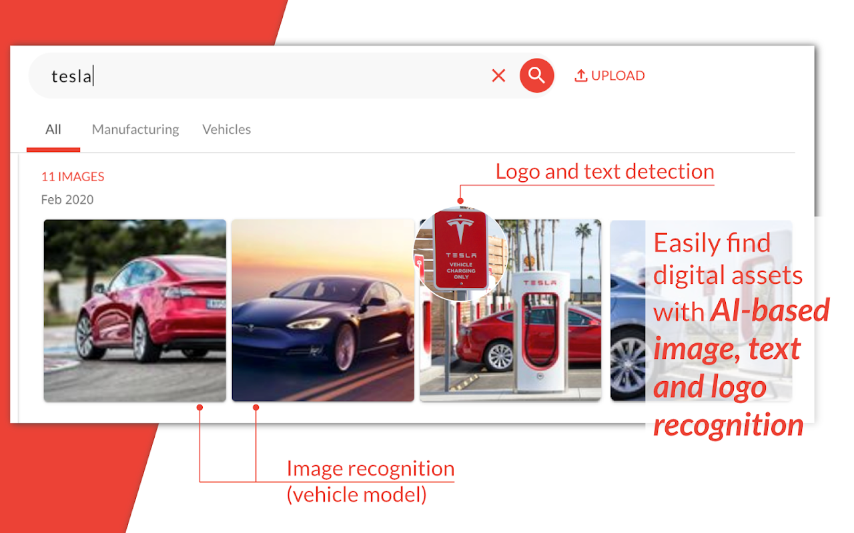Open the red Tesla rear-view thumbnail
This screenshot has width=854, height=533.
point(135,310)
